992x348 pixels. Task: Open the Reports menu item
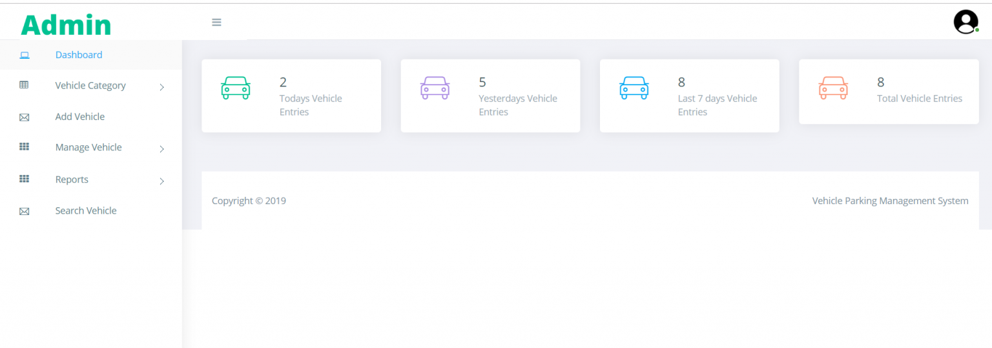pyautogui.click(x=72, y=179)
